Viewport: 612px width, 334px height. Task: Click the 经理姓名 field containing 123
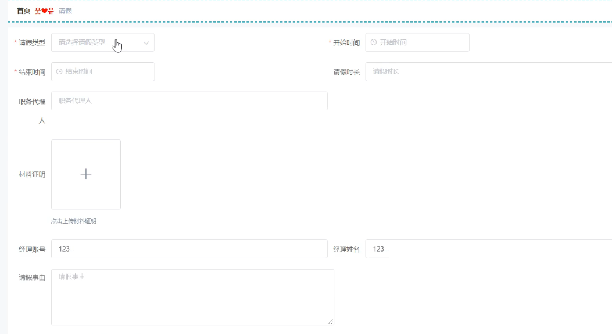tap(488, 249)
